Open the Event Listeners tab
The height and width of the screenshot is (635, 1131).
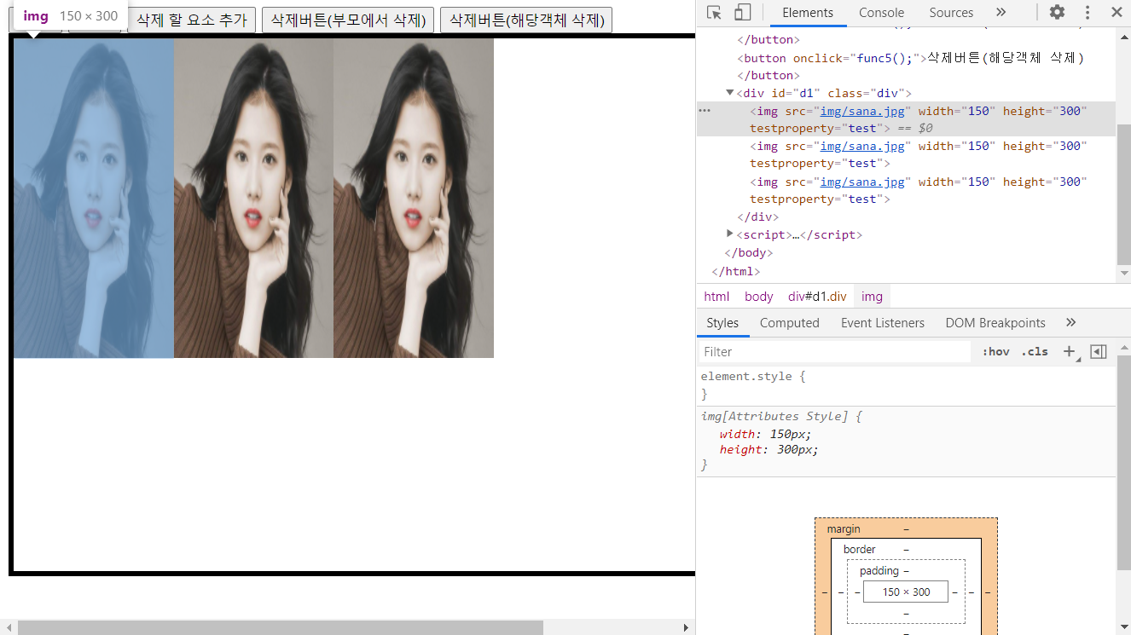883,323
